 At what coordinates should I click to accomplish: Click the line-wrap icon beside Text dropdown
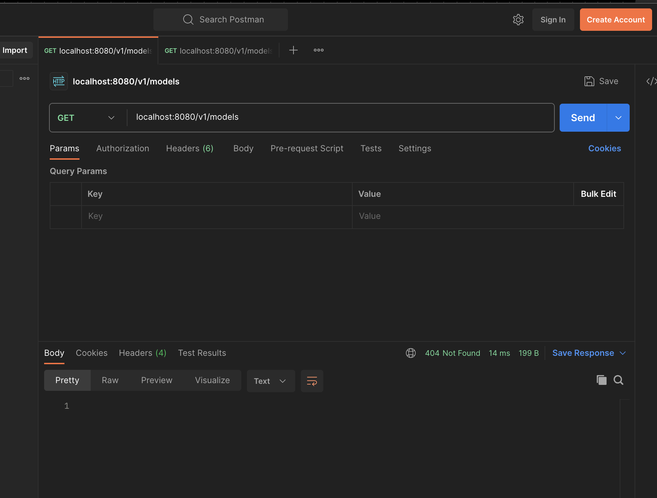tap(312, 381)
